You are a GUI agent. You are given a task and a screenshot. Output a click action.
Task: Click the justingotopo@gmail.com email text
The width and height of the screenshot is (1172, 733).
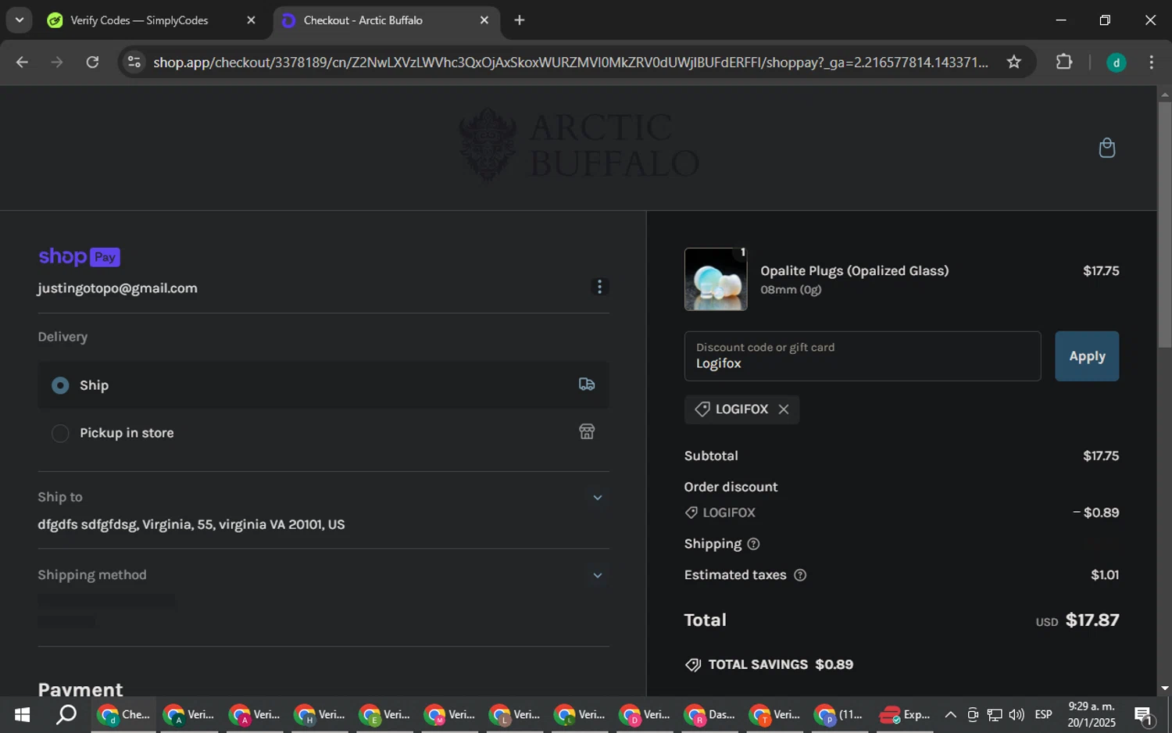pyautogui.click(x=117, y=288)
